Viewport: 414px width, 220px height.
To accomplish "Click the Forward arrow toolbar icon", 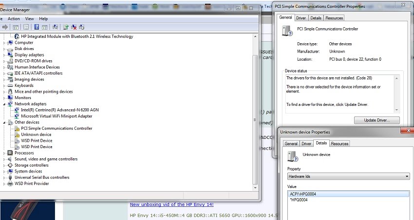I will click(5, 27).
